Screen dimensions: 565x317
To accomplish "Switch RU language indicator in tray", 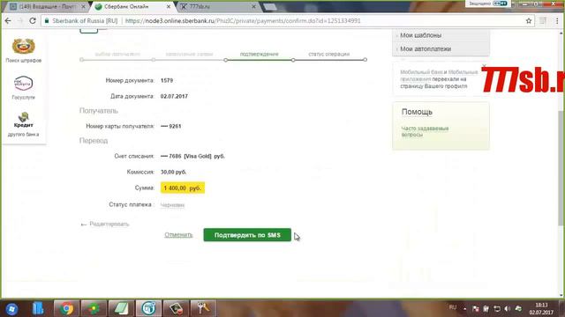I will (x=453, y=307).
